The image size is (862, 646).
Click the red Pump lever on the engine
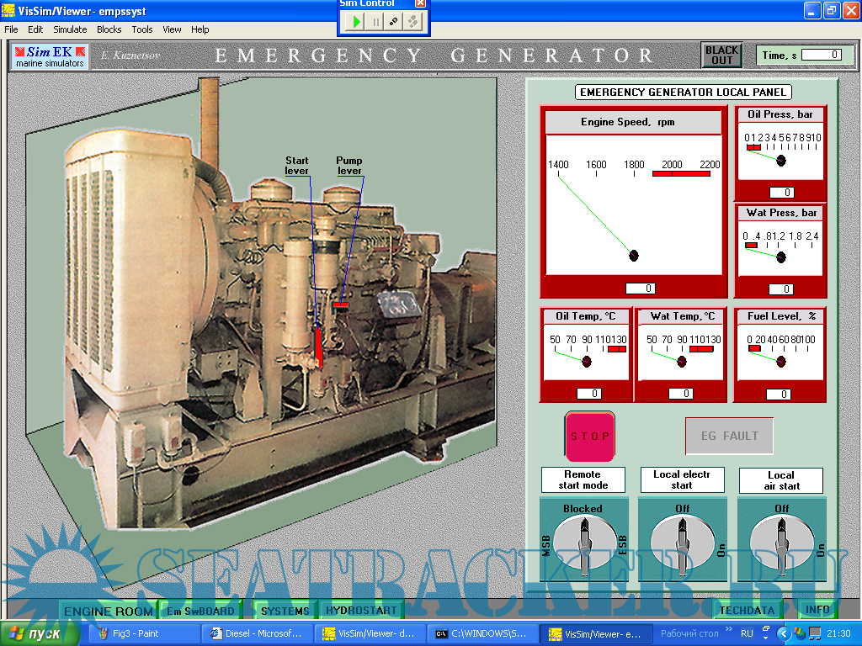(341, 304)
